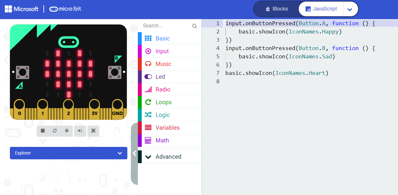
Task: Open the Music toolbox category
Action: (x=169, y=64)
